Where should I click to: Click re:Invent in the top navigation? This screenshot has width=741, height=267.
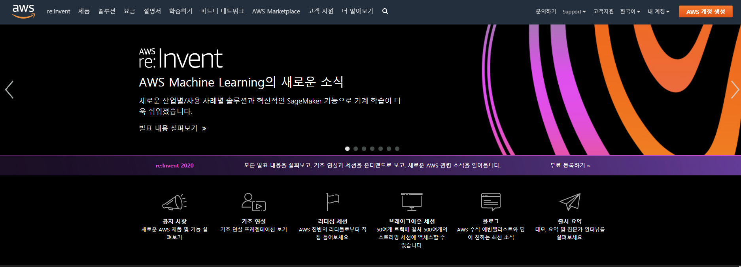pyautogui.click(x=59, y=11)
